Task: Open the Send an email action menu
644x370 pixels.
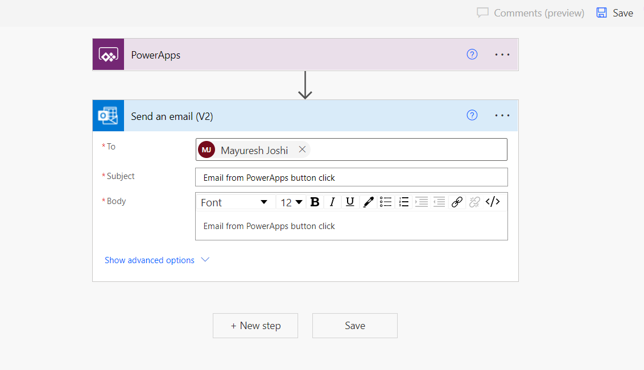Action: coord(502,115)
